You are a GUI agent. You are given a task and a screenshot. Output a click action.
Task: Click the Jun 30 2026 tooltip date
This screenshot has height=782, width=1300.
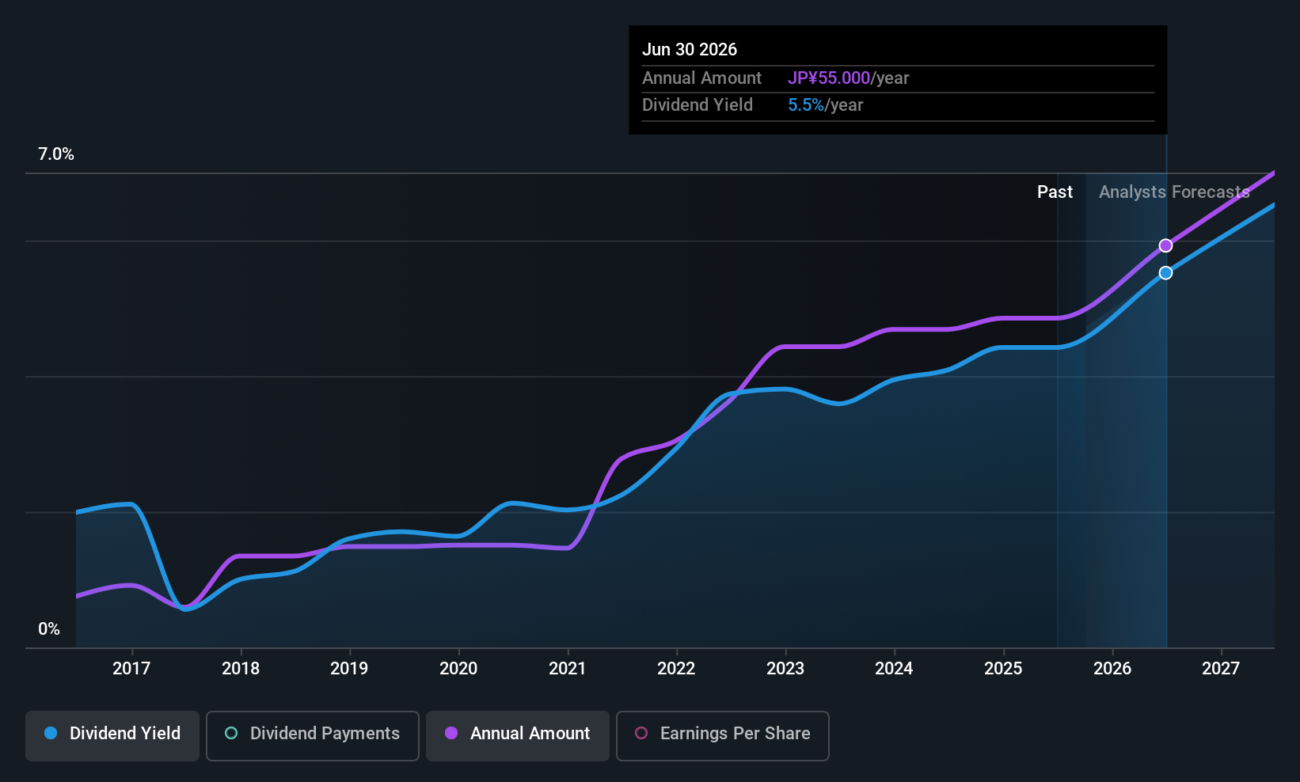[x=690, y=50]
